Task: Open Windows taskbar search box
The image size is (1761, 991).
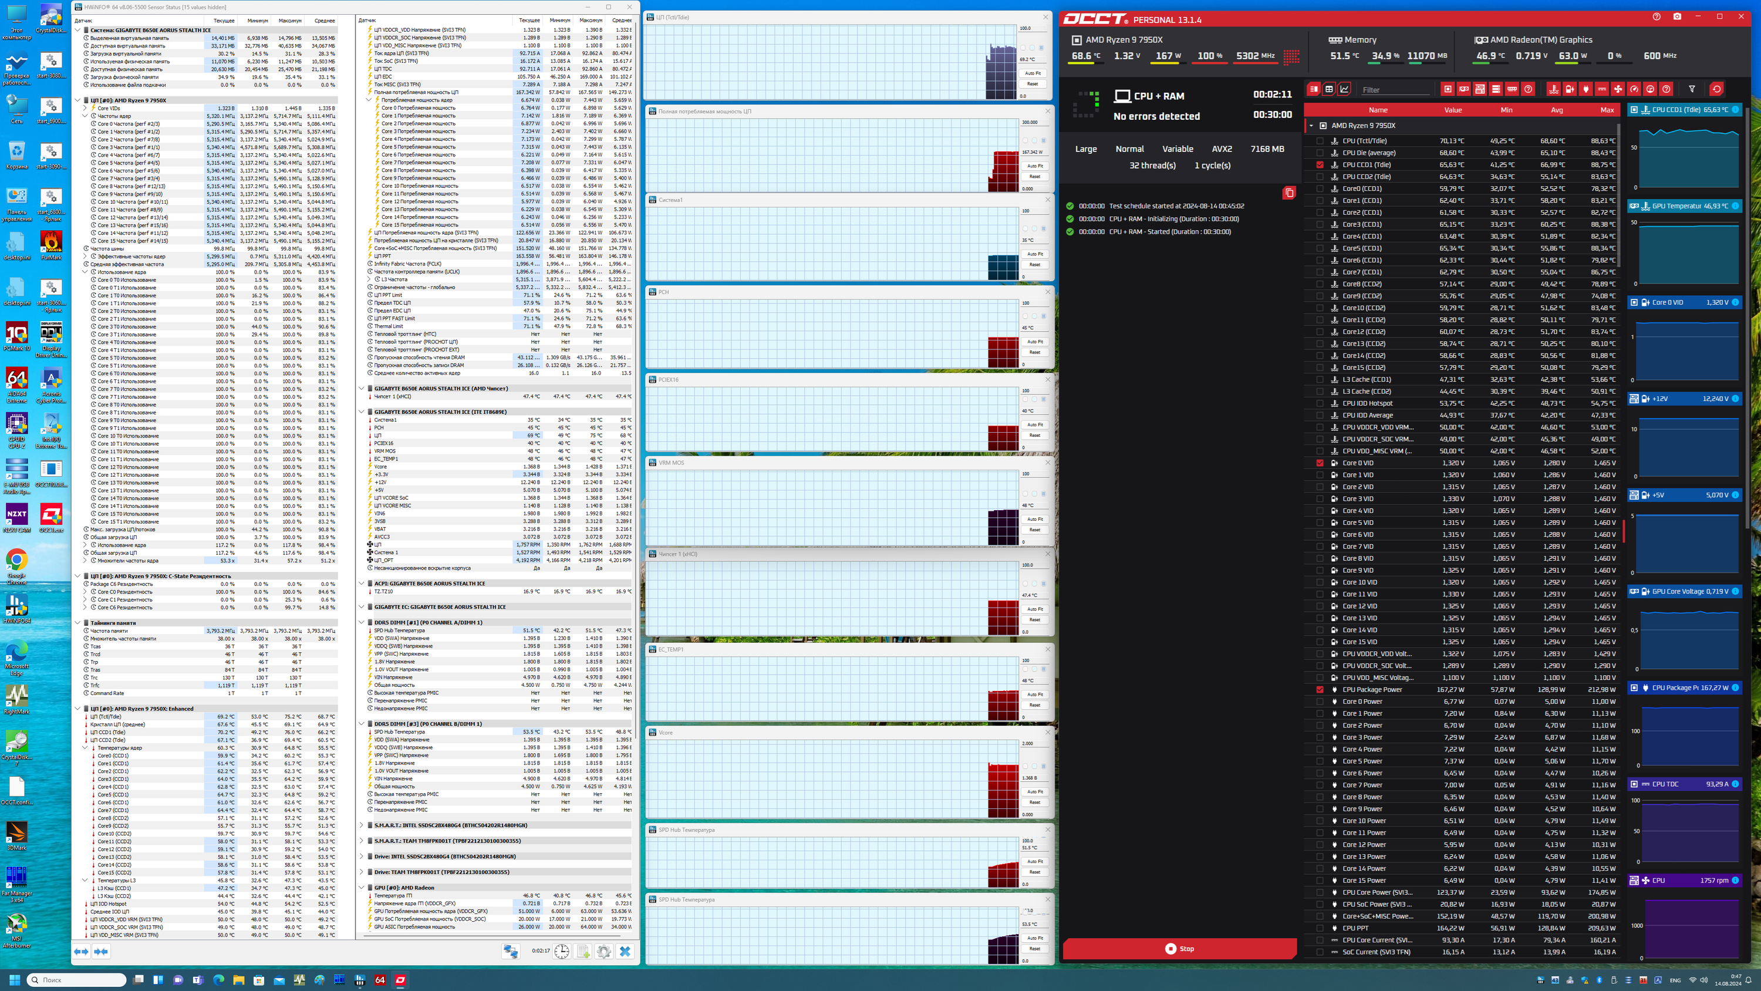Action: [77, 980]
